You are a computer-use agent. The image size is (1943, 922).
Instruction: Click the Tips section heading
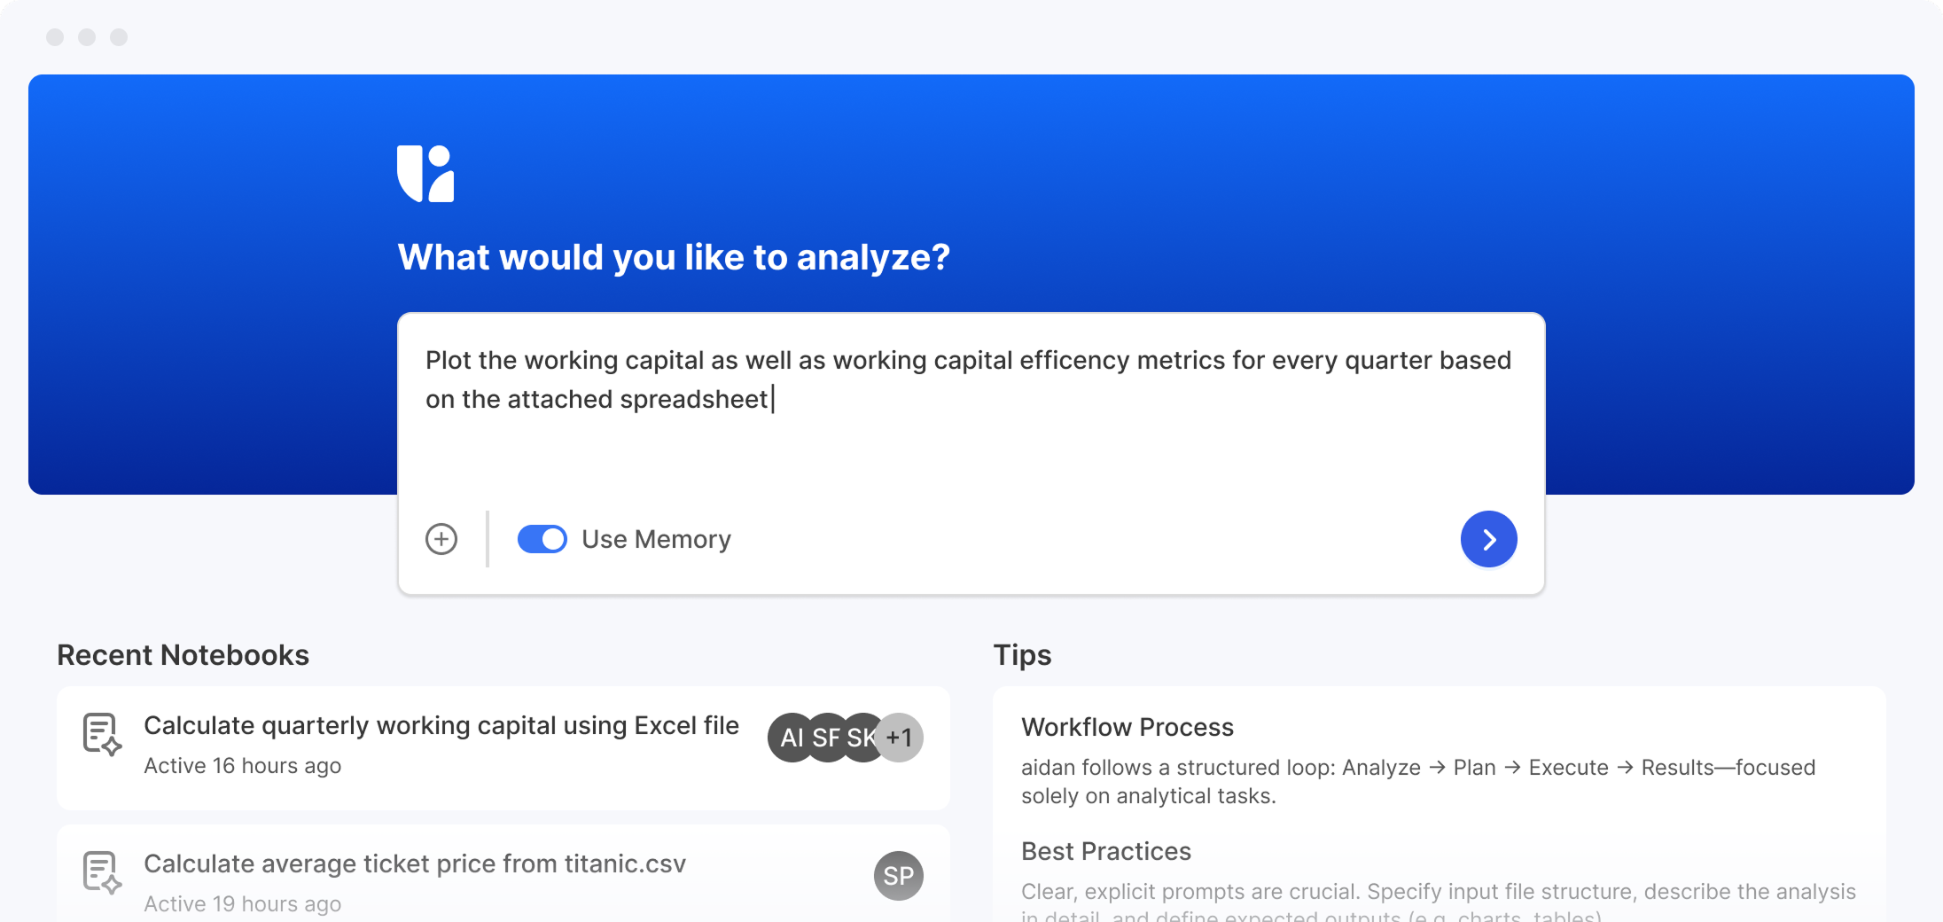point(1022,655)
